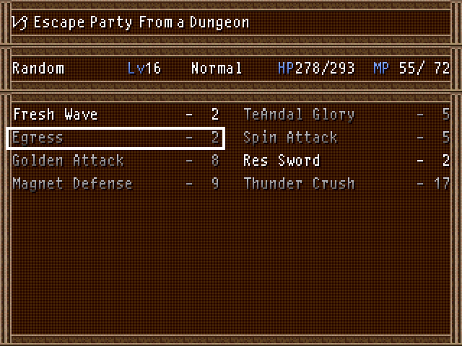The image size is (462, 346).
Task: Click the HP 278/293 readout
Action: (x=316, y=68)
